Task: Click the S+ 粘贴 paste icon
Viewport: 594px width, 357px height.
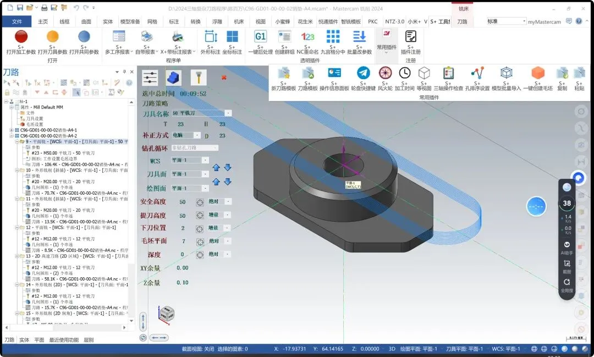Action: coord(579,73)
